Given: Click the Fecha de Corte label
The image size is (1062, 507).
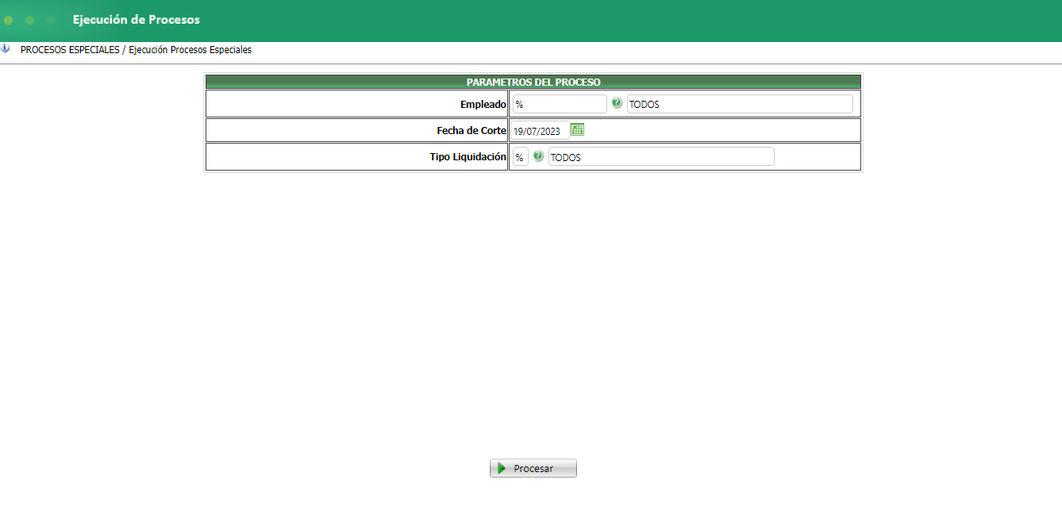Looking at the screenshot, I should pos(471,130).
